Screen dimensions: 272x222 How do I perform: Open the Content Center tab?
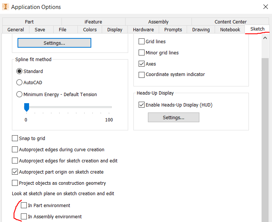pos(230,22)
